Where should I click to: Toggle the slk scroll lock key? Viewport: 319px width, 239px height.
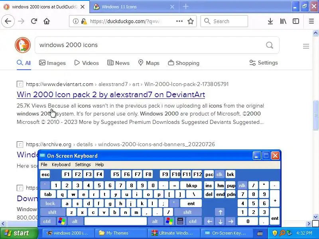point(219,174)
